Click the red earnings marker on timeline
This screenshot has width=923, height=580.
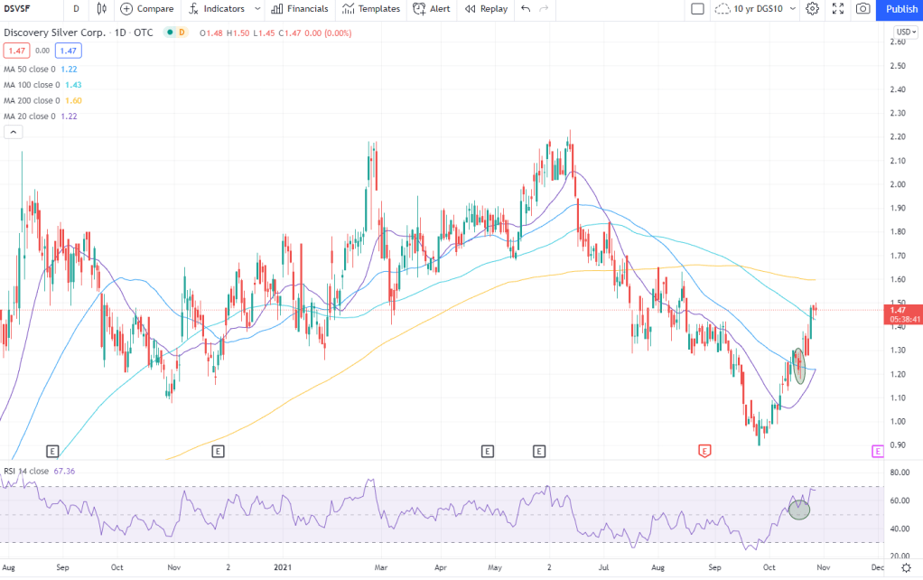[704, 450]
